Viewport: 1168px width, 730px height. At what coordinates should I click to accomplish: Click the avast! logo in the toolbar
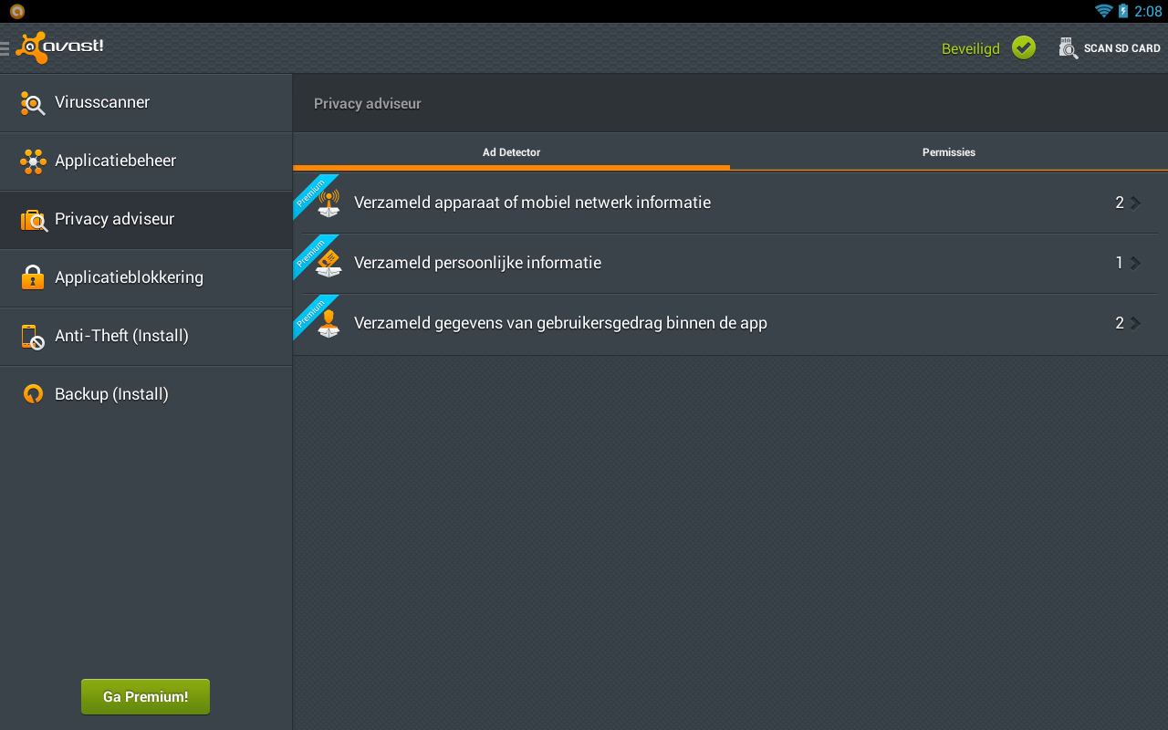[x=59, y=47]
